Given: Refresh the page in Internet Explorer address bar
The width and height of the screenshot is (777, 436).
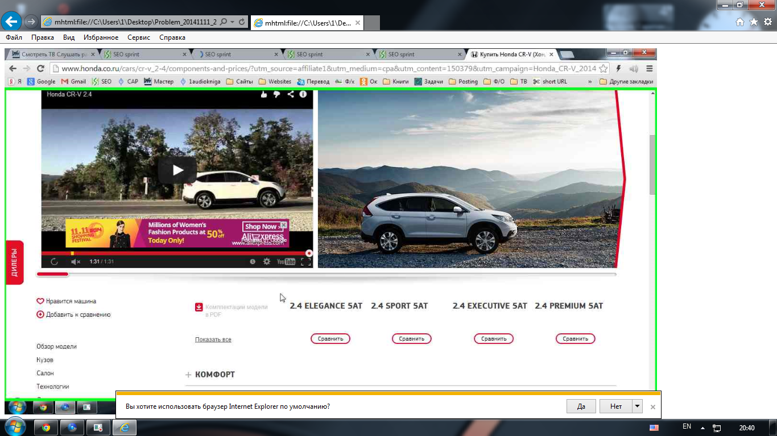Looking at the screenshot, I should pos(242,22).
